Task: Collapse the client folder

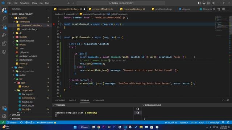Action: tap(12, 68)
